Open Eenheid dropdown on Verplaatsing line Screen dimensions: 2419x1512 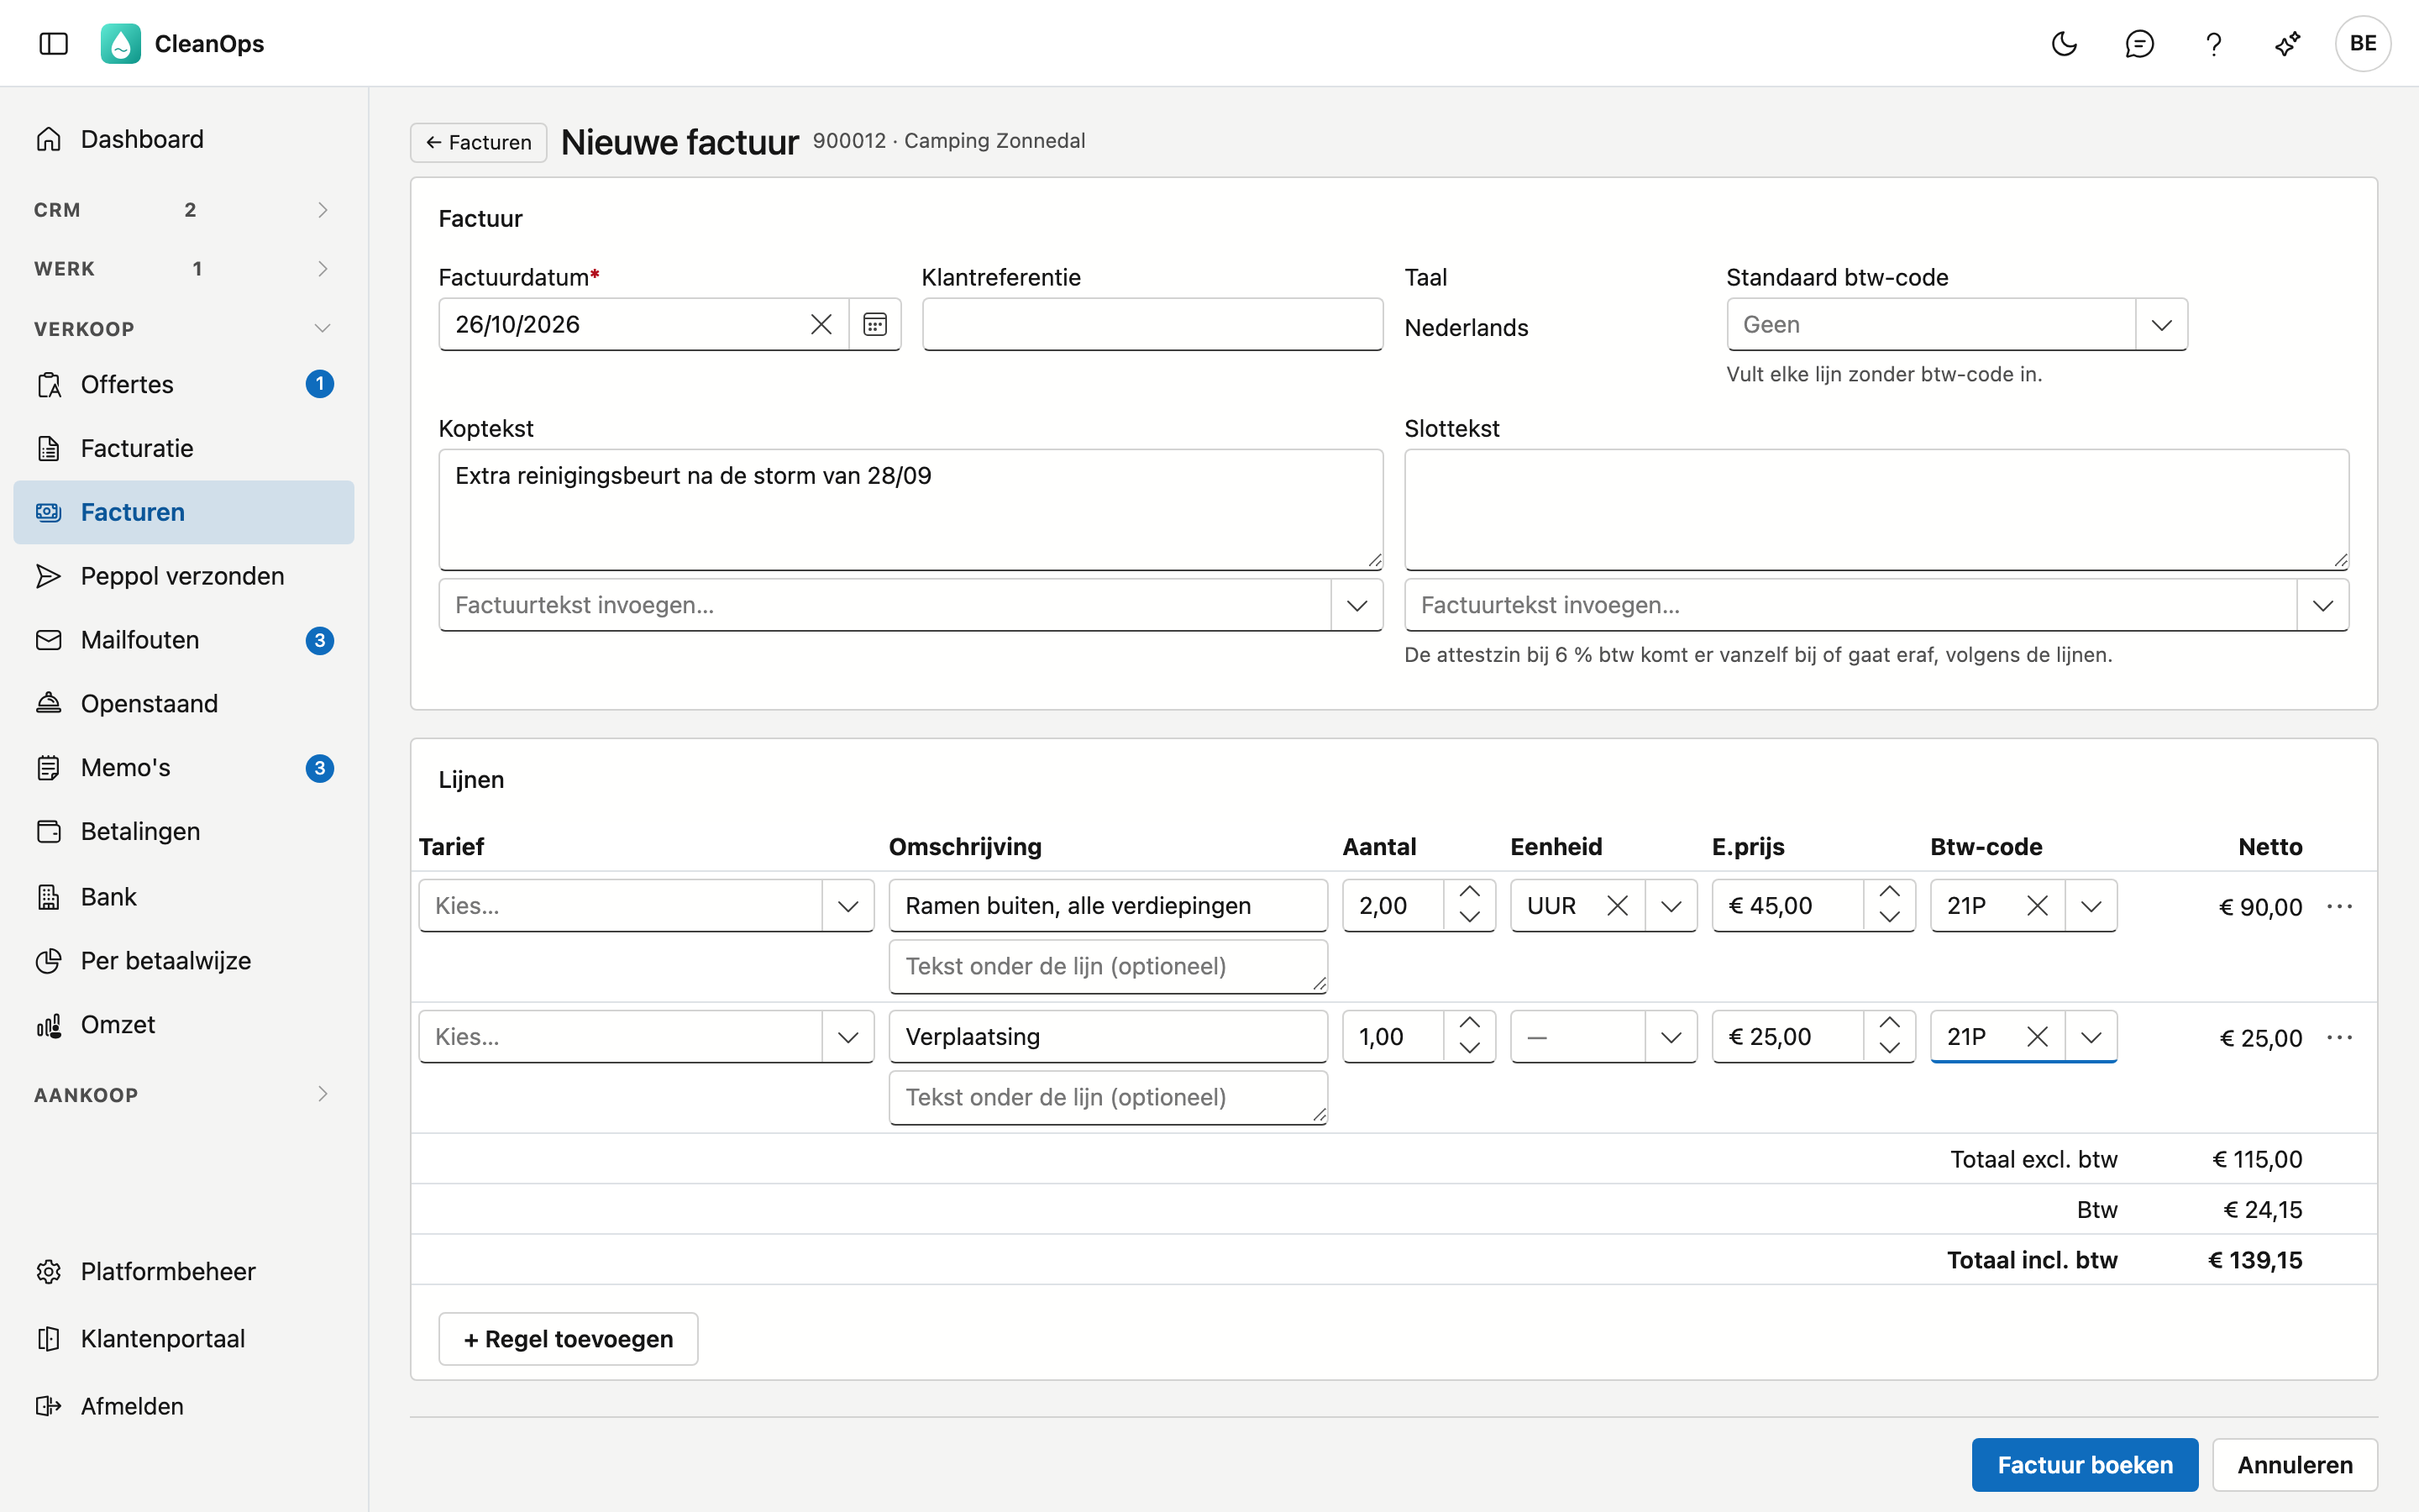(1671, 1036)
